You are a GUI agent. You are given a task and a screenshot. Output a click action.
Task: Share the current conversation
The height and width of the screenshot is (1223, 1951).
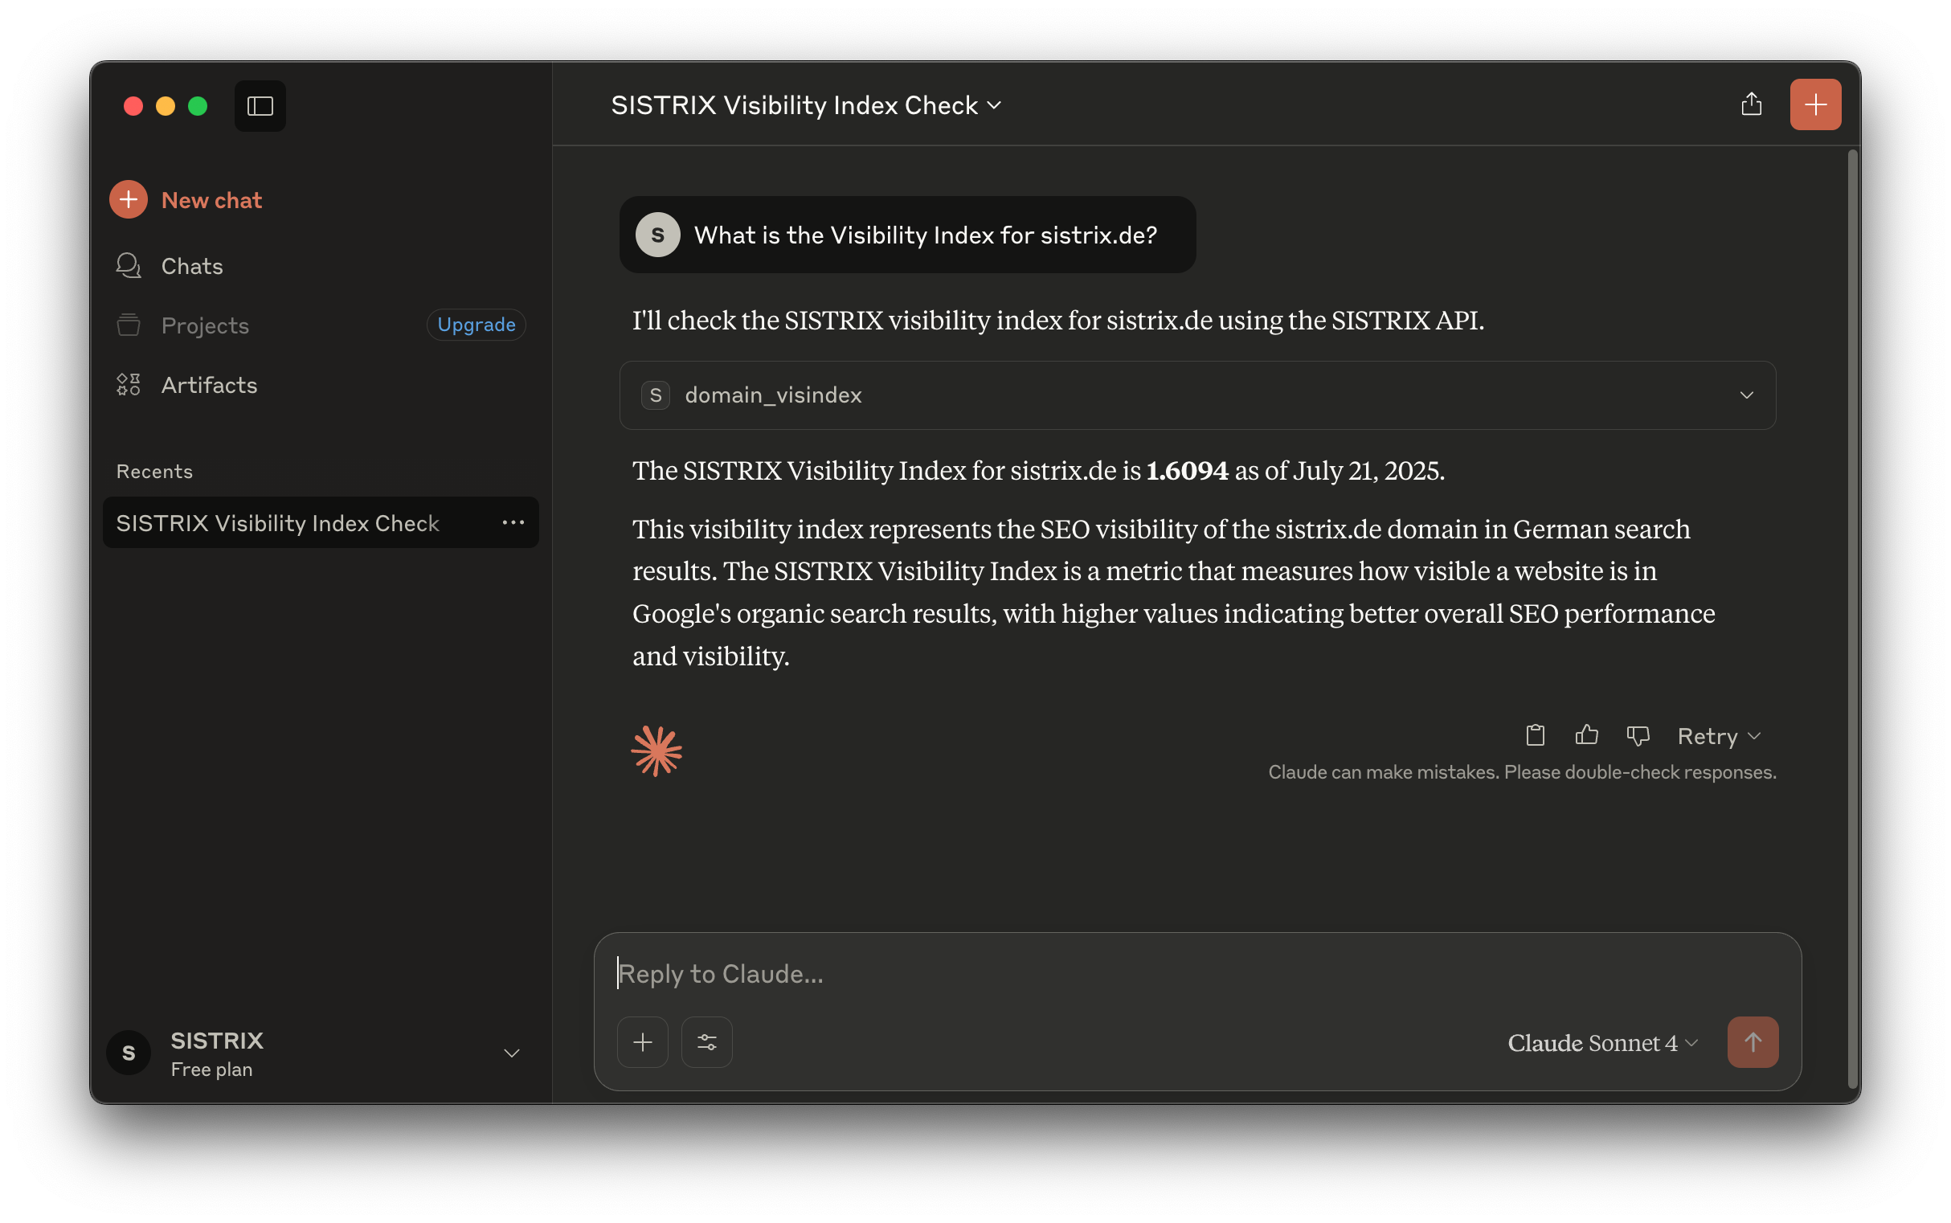(1751, 104)
